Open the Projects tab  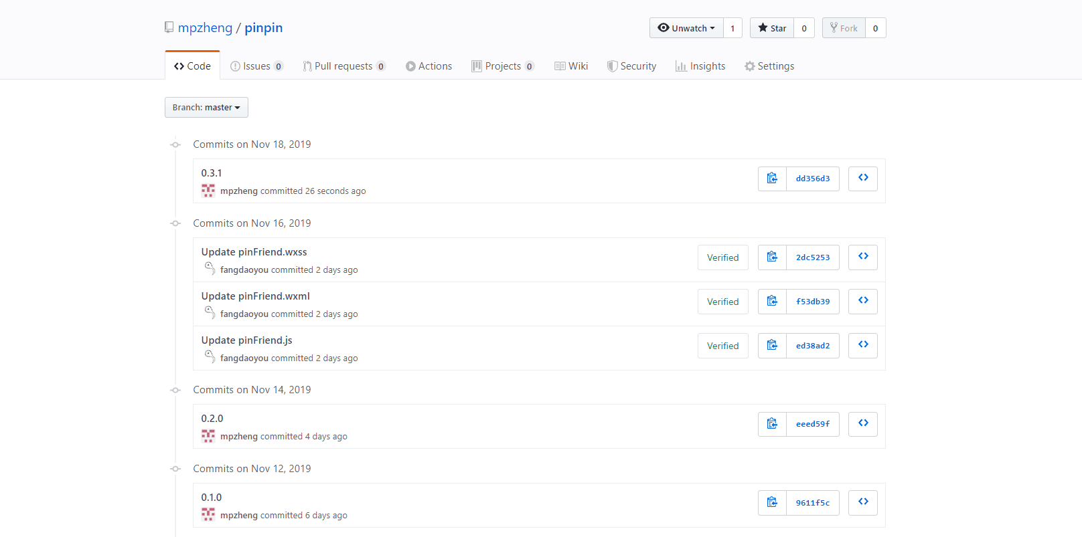click(503, 66)
